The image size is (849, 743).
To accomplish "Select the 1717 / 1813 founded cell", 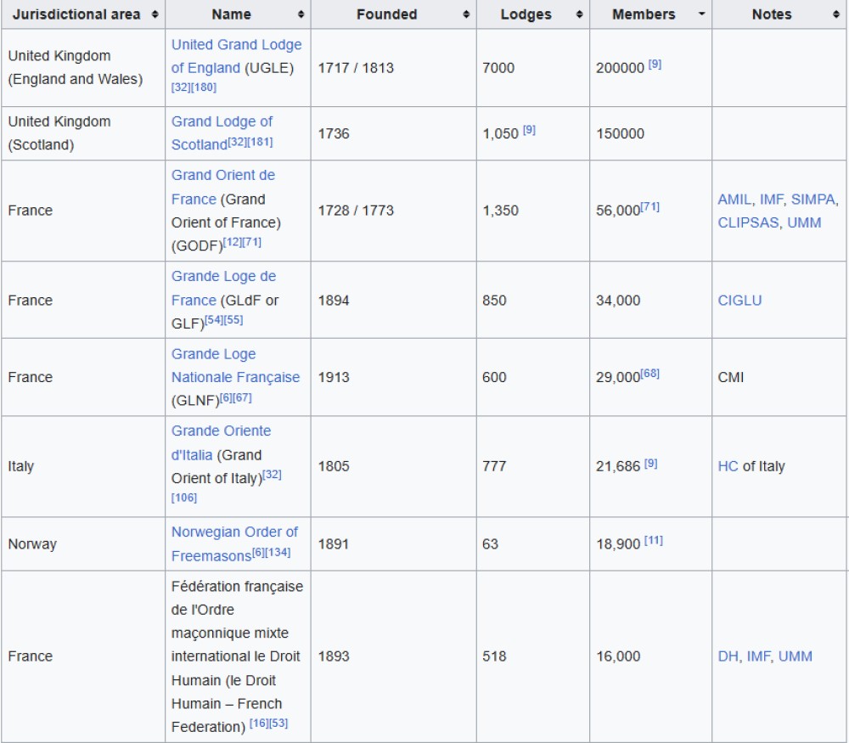I will point(394,68).
